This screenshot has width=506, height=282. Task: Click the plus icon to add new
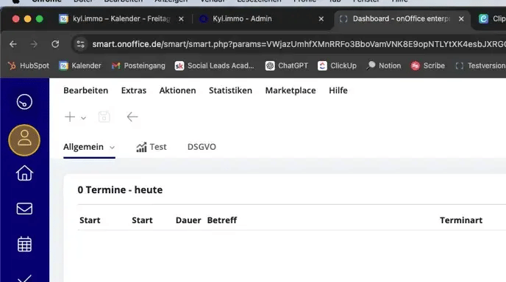pyautogui.click(x=70, y=117)
